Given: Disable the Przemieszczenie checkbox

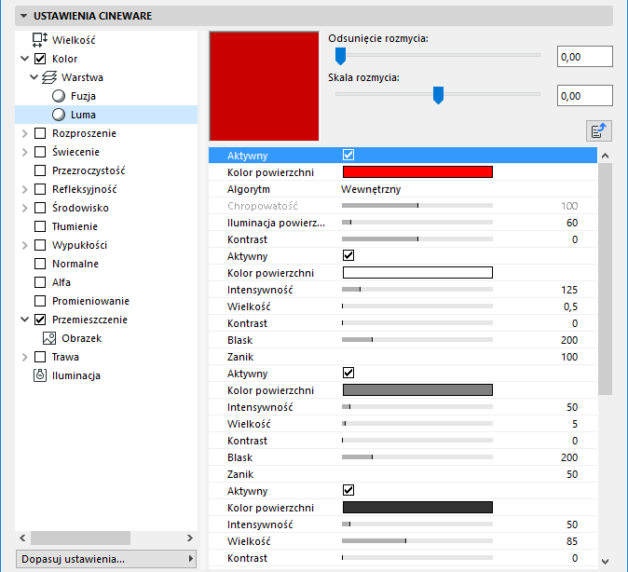Looking at the screenshot, I should 40,320.
